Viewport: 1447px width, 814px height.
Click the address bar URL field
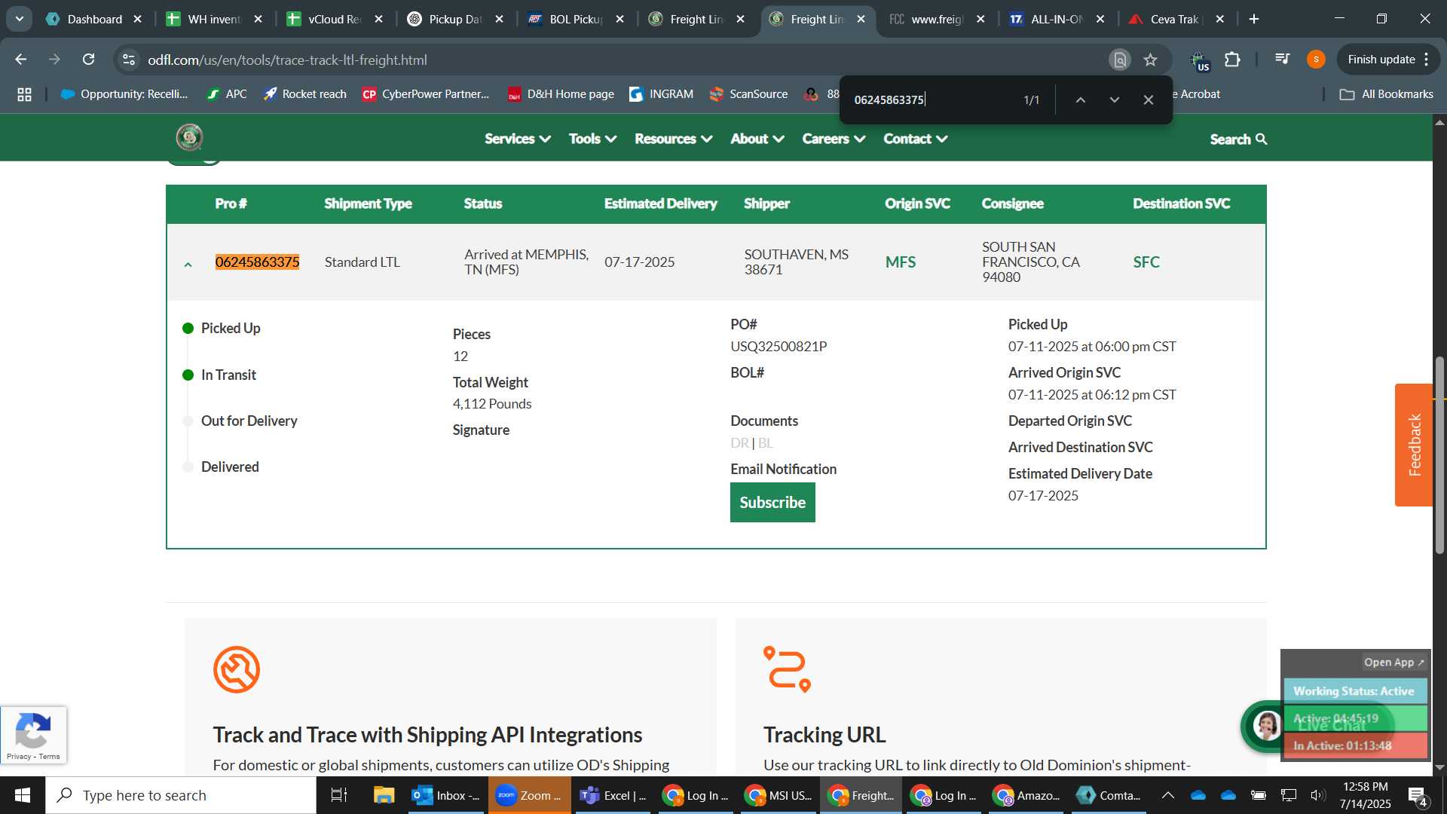610,60
